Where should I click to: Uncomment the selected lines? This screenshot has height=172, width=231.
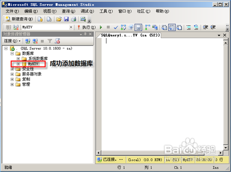coord(196,28)
